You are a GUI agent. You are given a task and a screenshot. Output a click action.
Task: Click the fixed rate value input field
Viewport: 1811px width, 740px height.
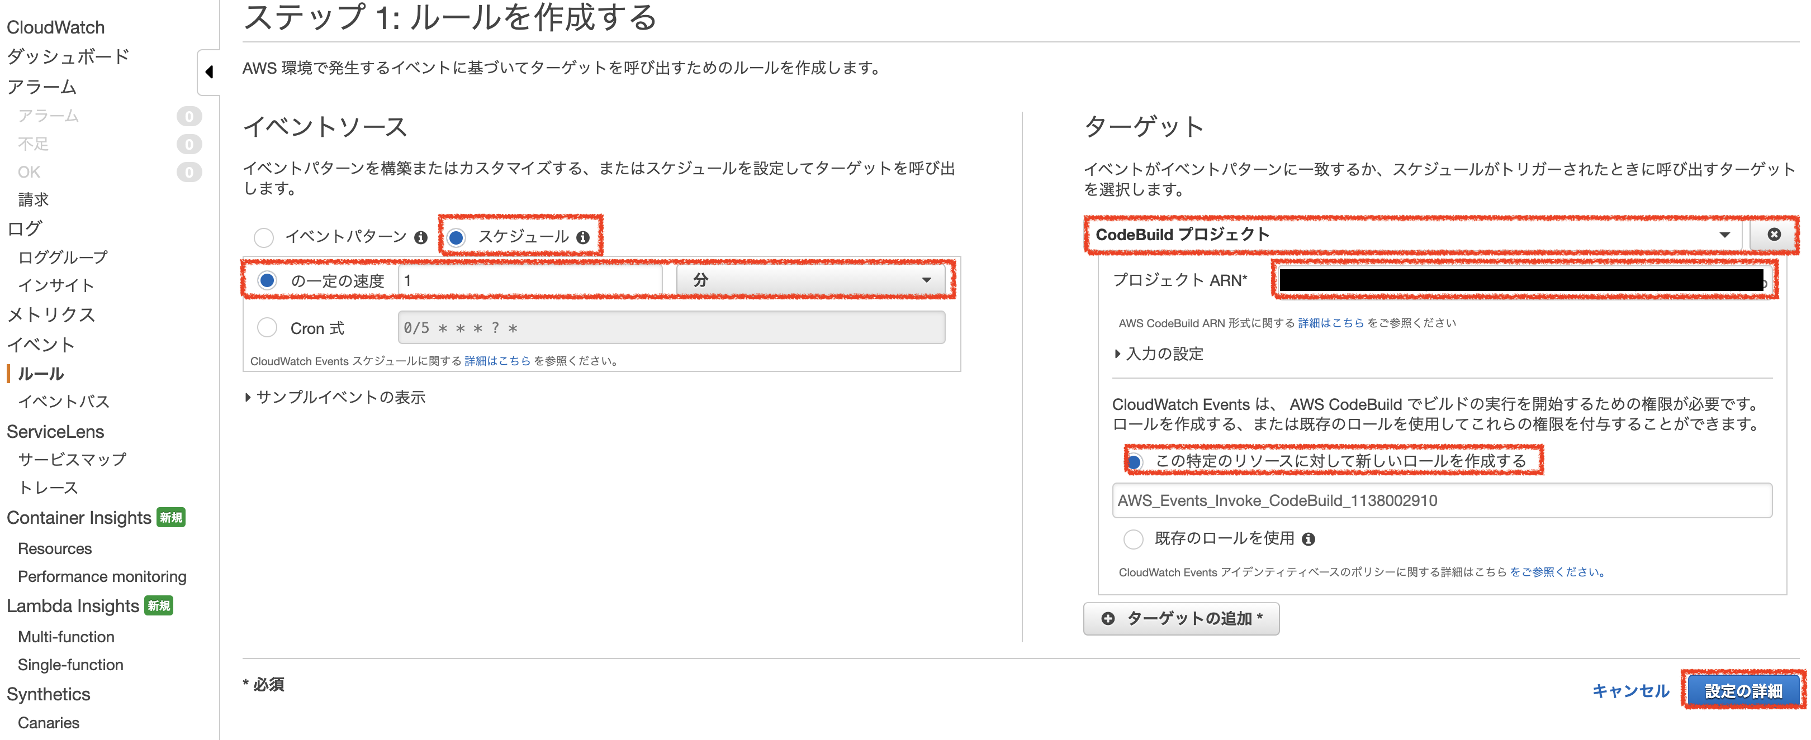point(531,280)
